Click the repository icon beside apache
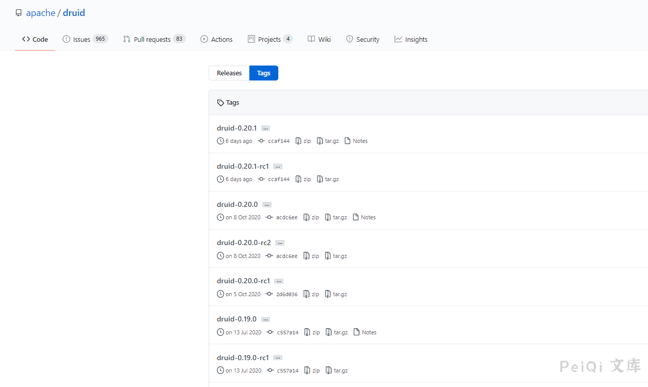This screenshot has height=387, width=648. tap(19, 13)
